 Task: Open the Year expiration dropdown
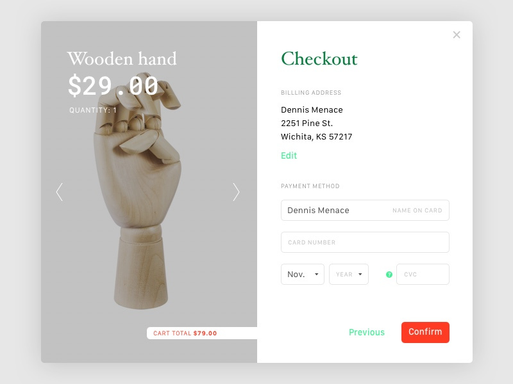tap(349, 275)
